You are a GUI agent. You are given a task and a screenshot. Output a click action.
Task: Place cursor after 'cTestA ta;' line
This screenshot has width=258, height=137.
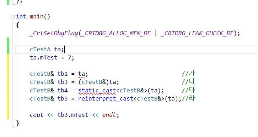point(64,50)
